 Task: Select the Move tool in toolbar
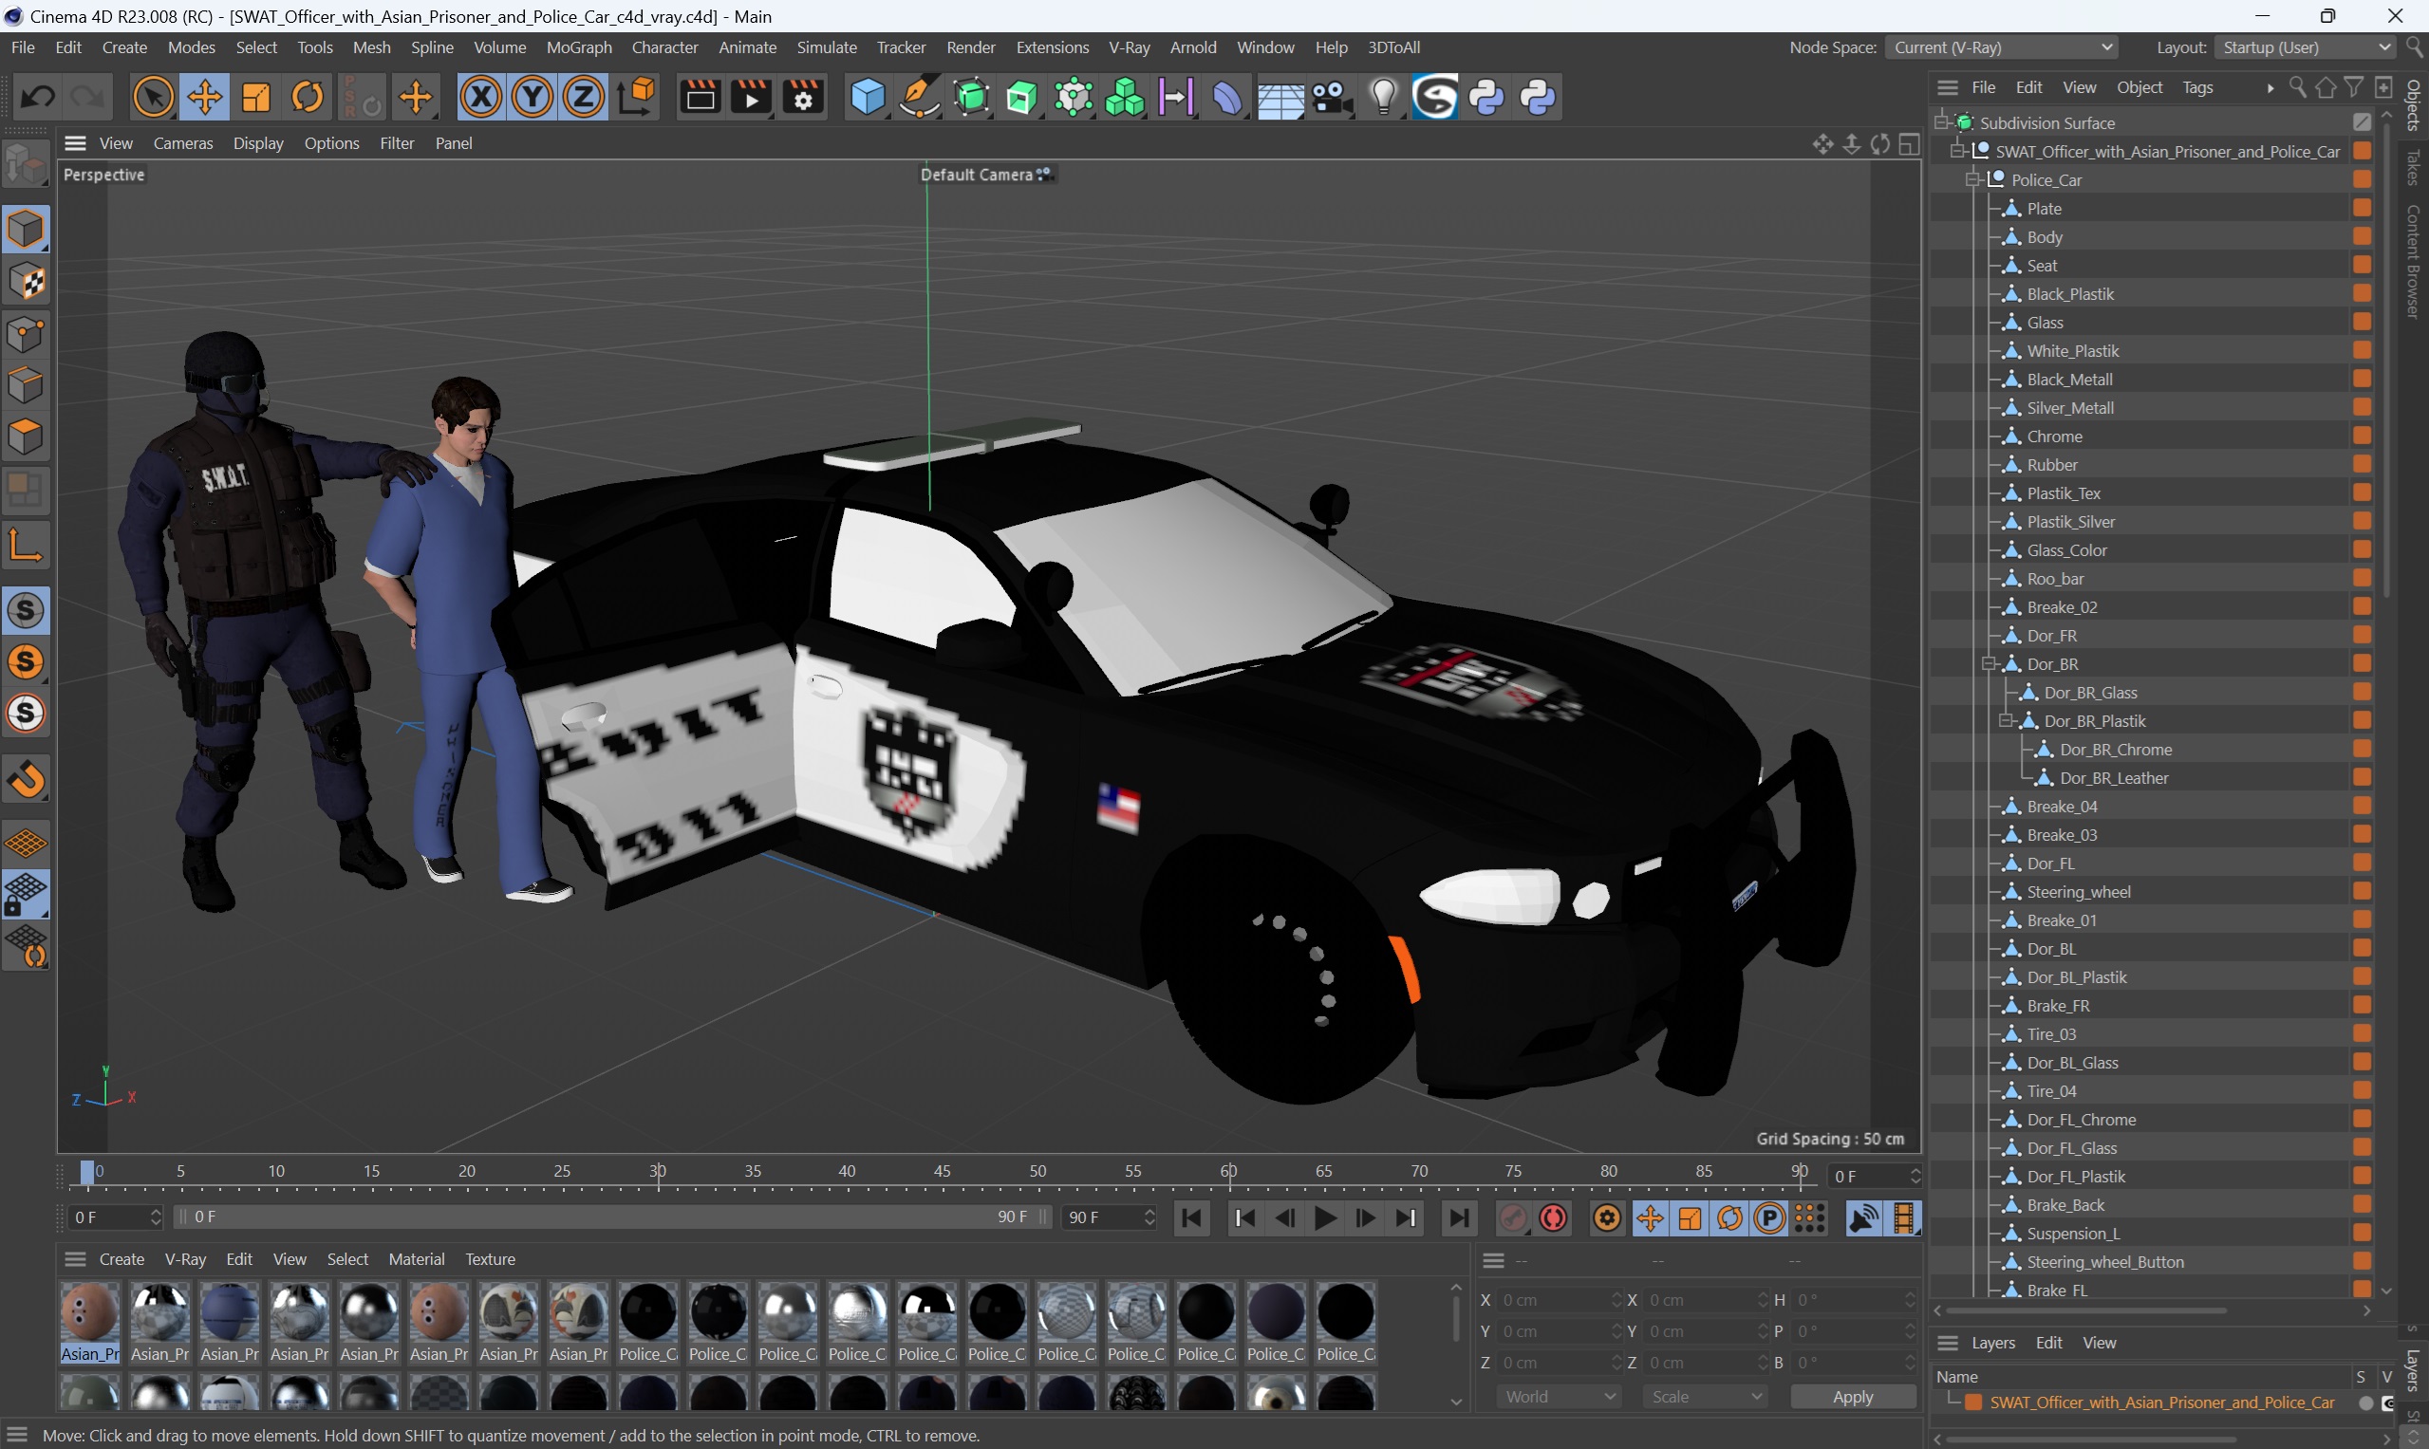tap(203, 99)
